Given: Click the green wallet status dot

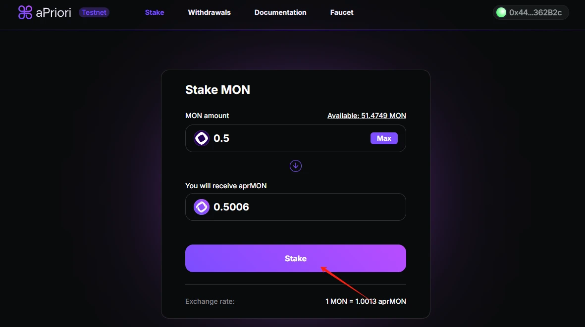Looking at the screenshot, I should tap(501, 13).
